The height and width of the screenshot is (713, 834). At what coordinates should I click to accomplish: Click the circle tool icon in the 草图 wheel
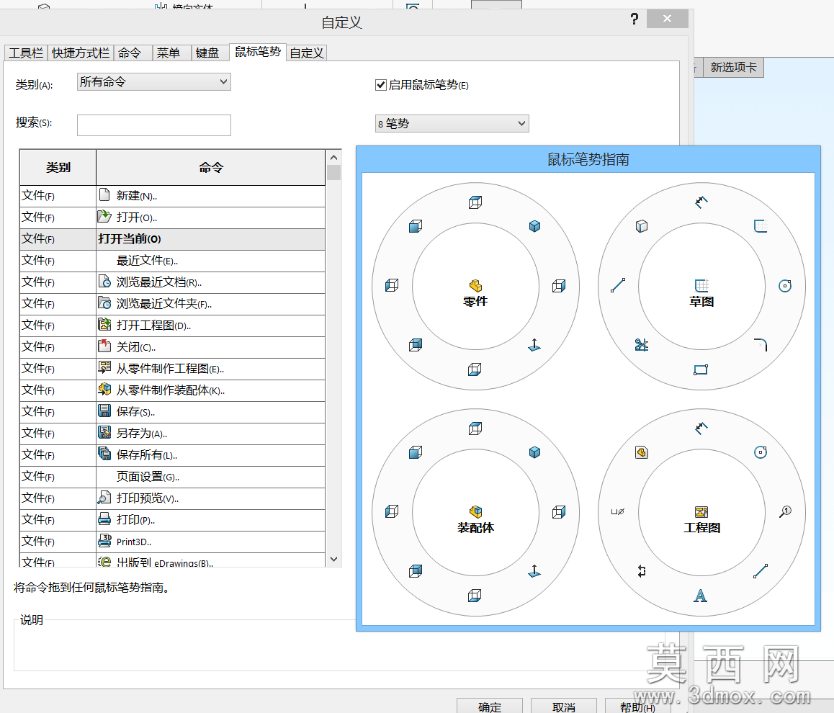point(784,285)
